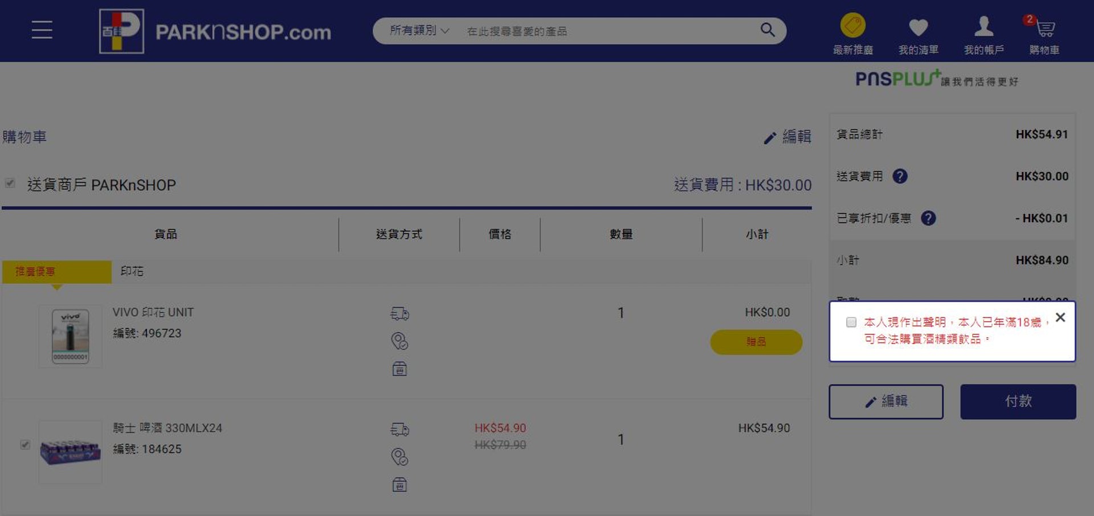Switch to the stamps tab

click(x=132, y=272)
